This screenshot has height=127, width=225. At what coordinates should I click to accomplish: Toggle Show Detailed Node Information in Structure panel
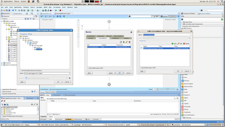click(2, 116)
